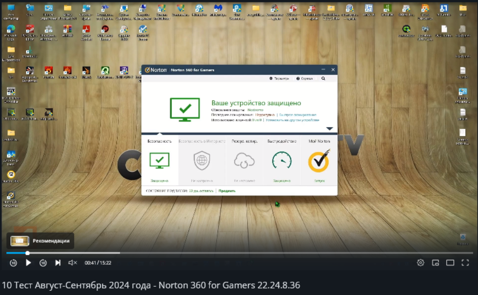Expand the status details triangle in Norton
Image resolution: width=478 pixels, height=295 pixels.
(x=330, y=128)
